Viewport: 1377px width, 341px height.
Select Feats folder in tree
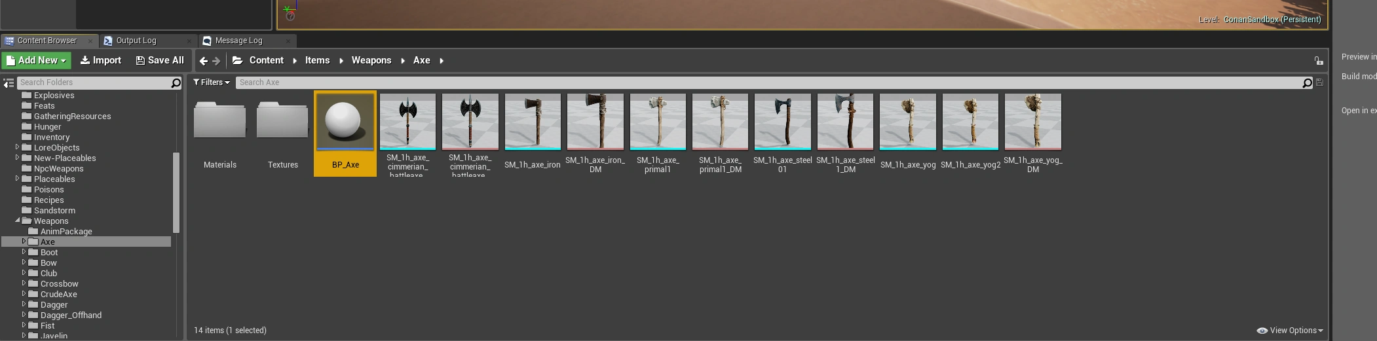(x=44, y=106)
